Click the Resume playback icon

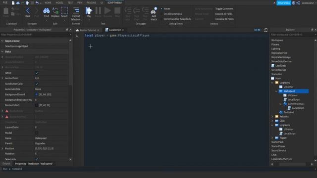107,11
